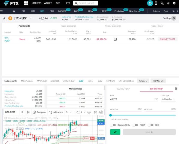This screenshot has height=144, width=179.
Task: Select the BADGER market tab
Action: coord(62,11)
